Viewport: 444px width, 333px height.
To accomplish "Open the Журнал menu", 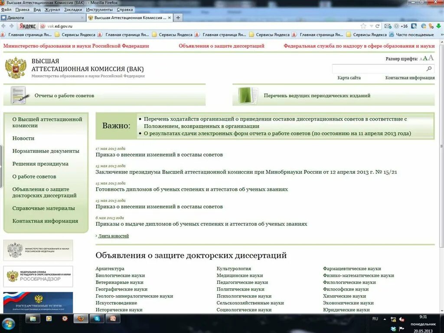I will tap(52, 10).
